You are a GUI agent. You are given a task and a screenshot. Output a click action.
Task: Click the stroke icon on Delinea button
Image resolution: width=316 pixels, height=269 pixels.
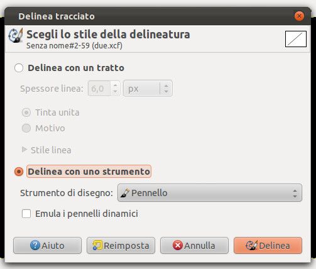tap(252, 245)
